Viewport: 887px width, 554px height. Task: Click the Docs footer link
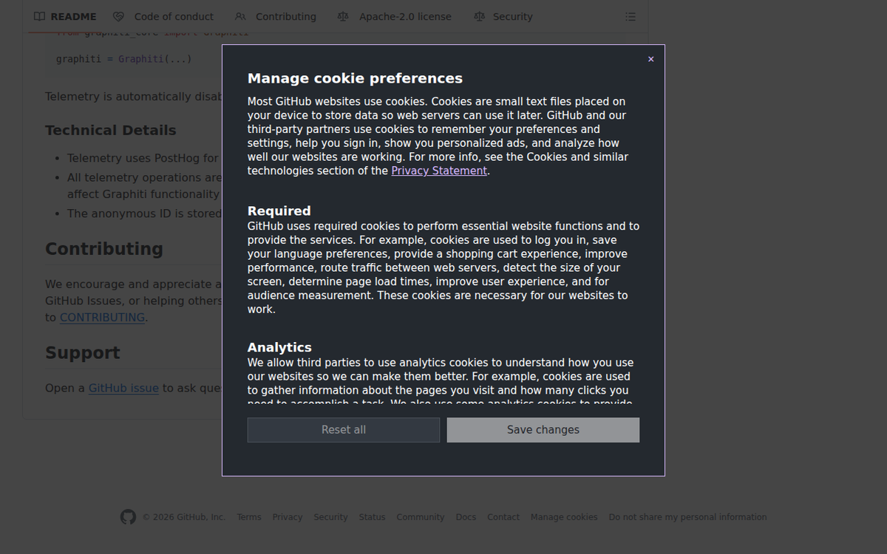(x=466, y=517)
